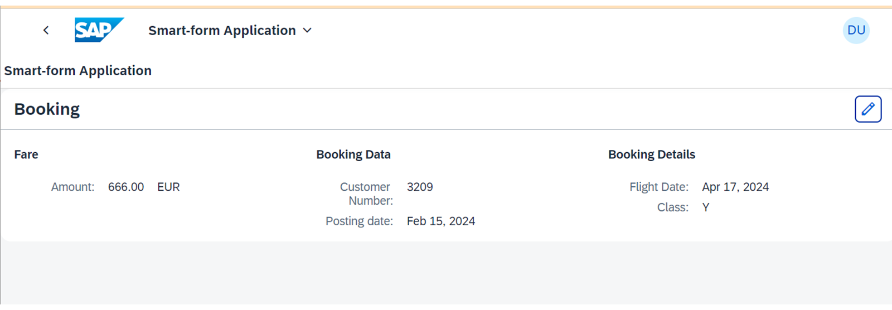
Task: Click the Booking section title
Action: click(x=47, y=109)
